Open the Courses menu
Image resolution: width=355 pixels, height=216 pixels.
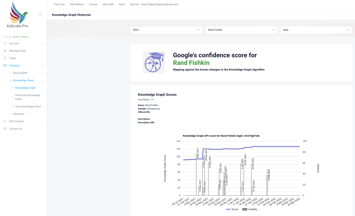pos(93,4)
